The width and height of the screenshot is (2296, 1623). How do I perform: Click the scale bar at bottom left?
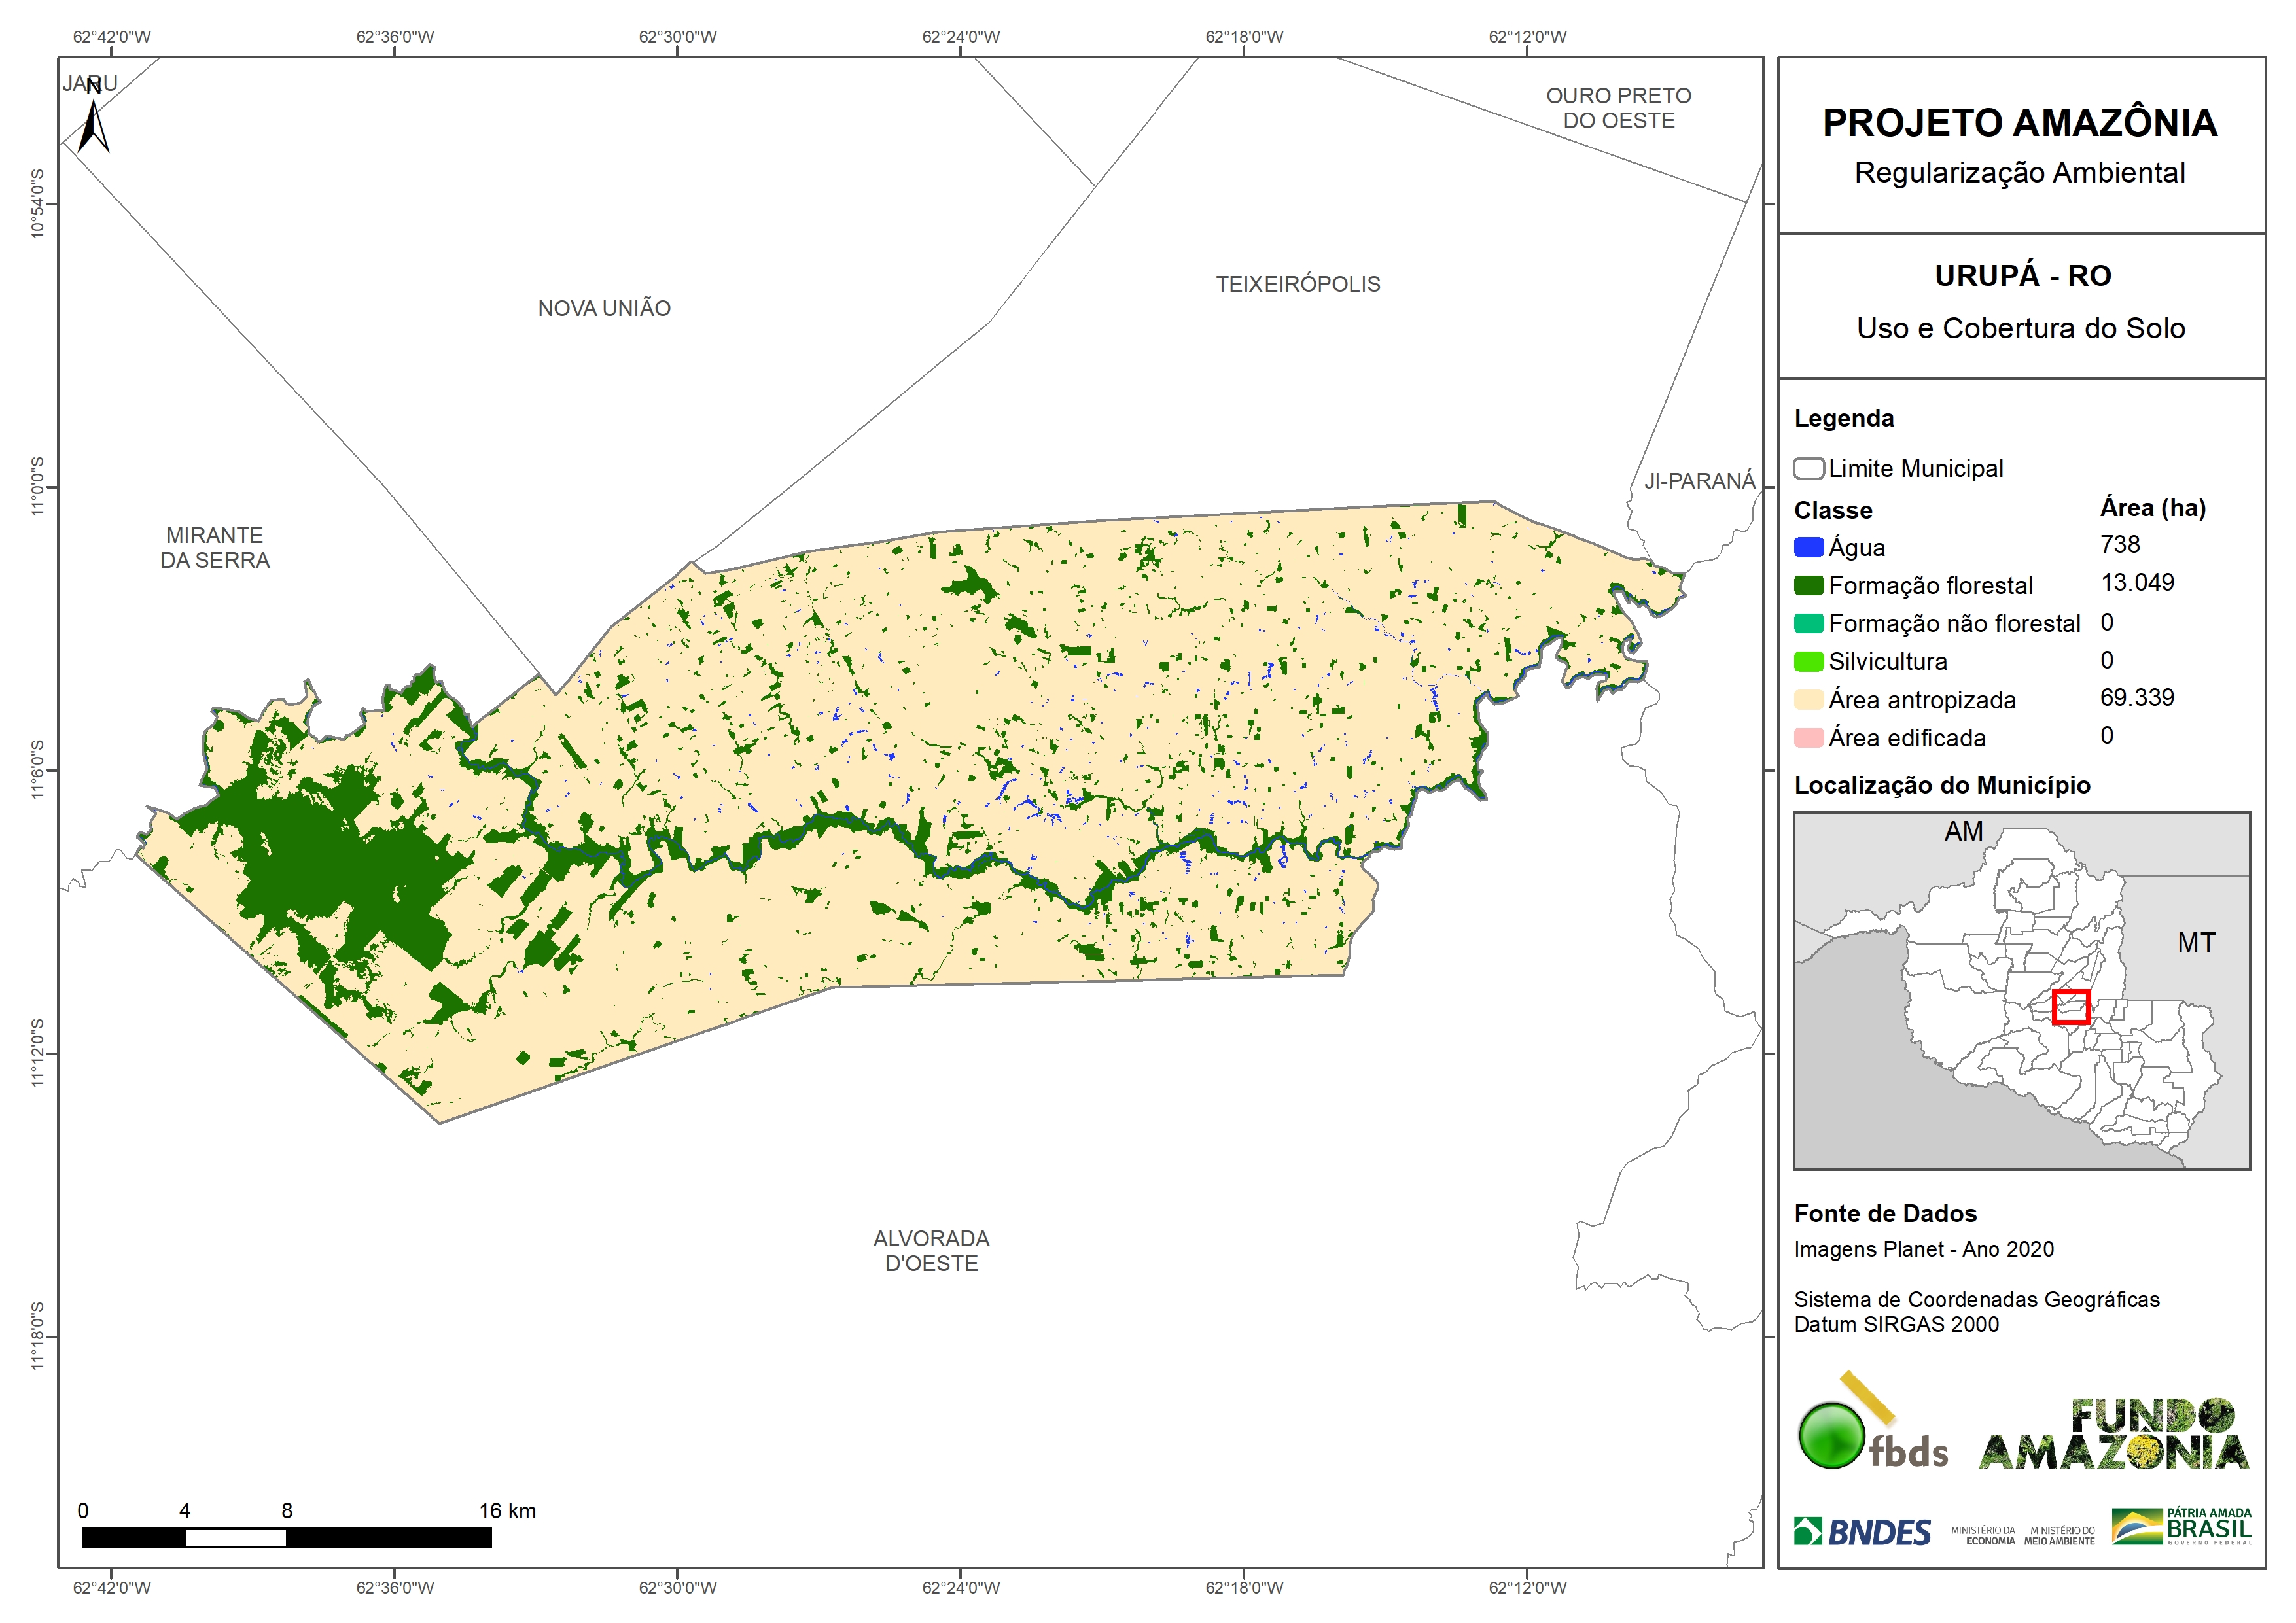[286, 1537]
